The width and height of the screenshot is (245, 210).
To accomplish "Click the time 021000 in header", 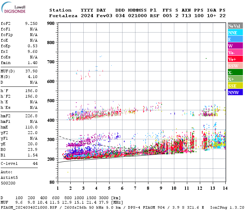I will tap(138, 16).
